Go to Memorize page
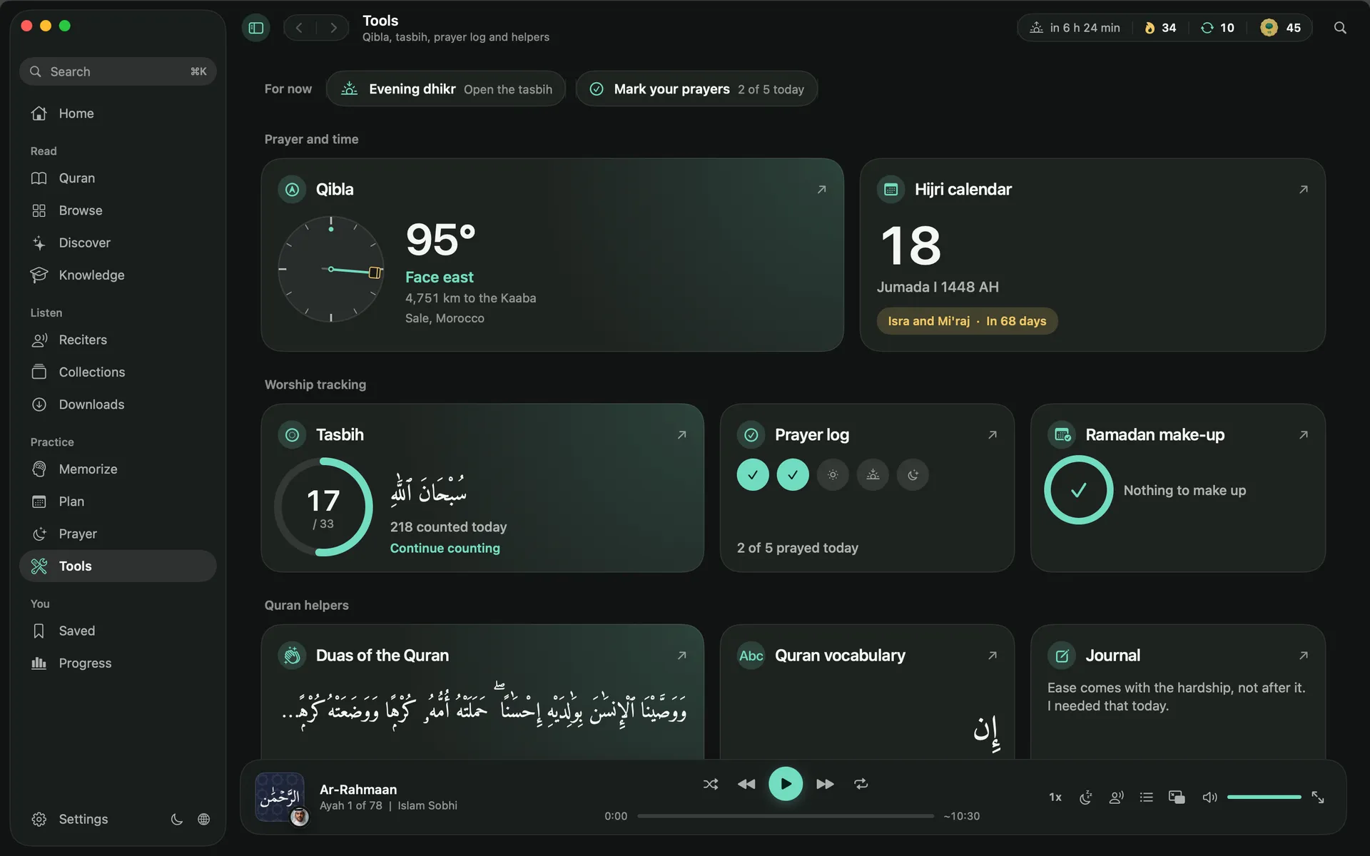 tap(118, 469)
